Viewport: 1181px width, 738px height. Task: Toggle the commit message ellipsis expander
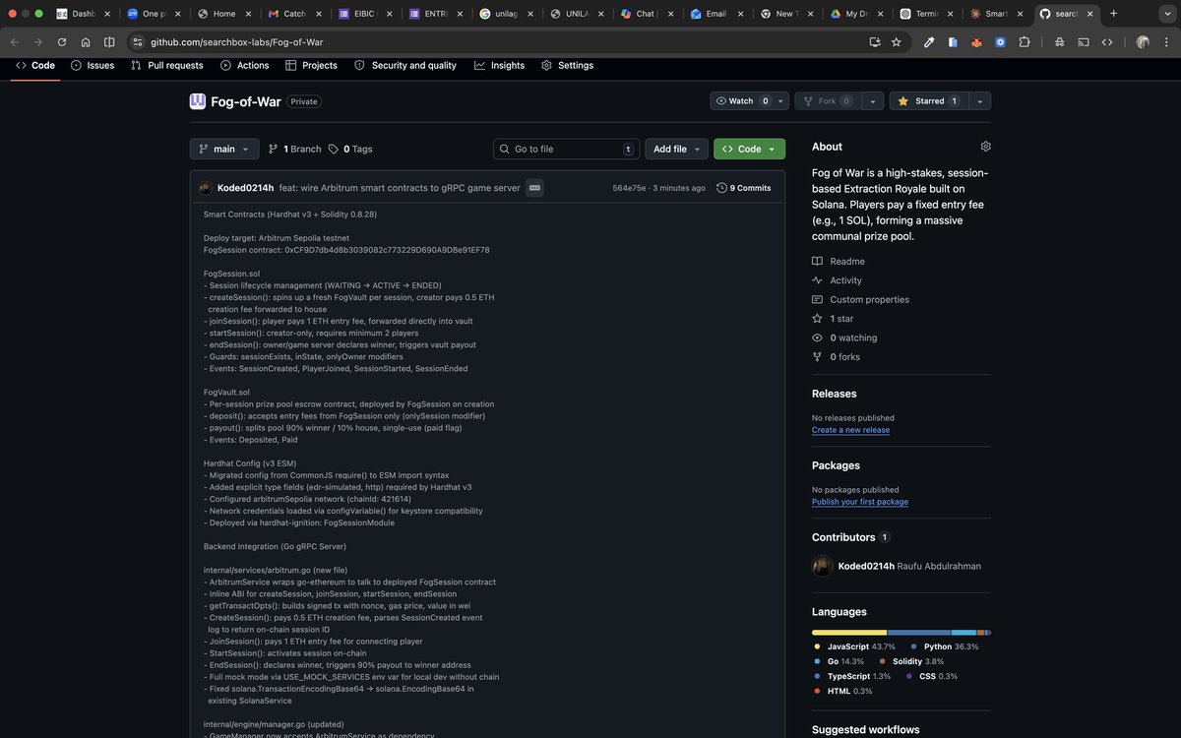[534, 188]
